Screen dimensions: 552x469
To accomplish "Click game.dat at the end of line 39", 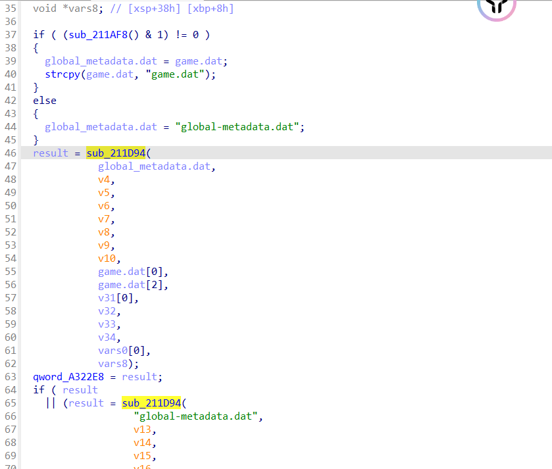I will point(199,61).
